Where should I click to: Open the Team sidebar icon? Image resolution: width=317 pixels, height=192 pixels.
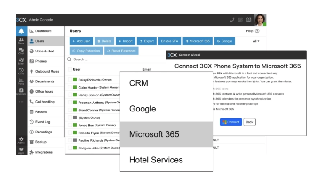pyautogui.click(x=21, y=42)
